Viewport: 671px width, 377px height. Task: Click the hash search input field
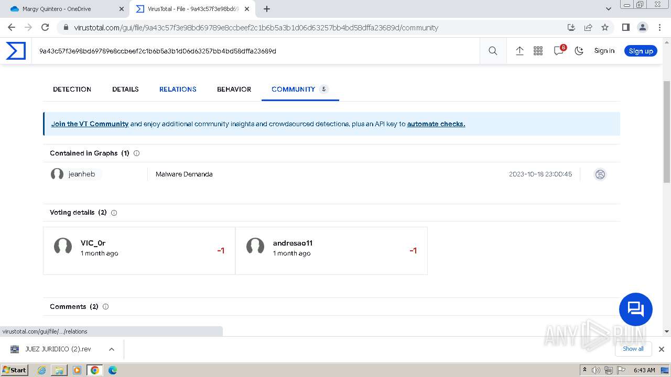pos(255,51)
